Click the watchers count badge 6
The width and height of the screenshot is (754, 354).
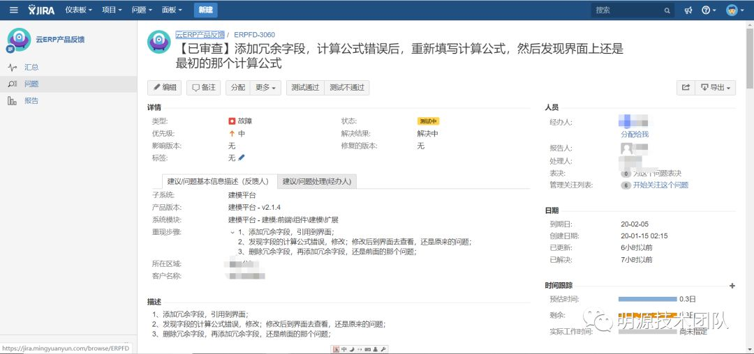tap(626, 185)
